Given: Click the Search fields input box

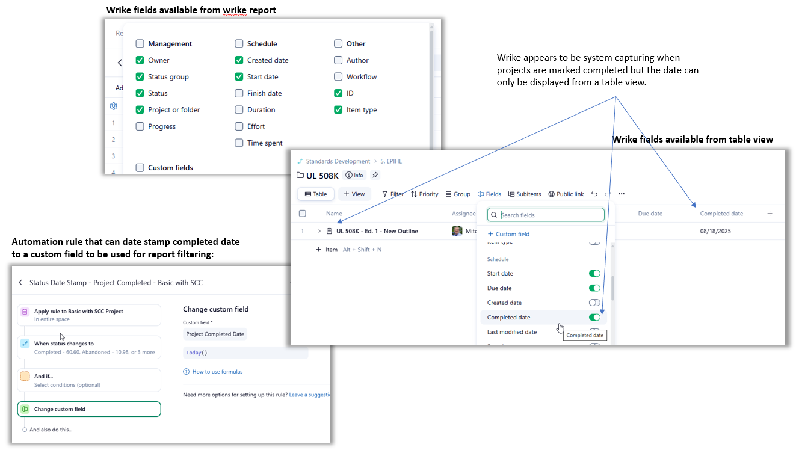Looking at the screenshot, I should [546, 215].
